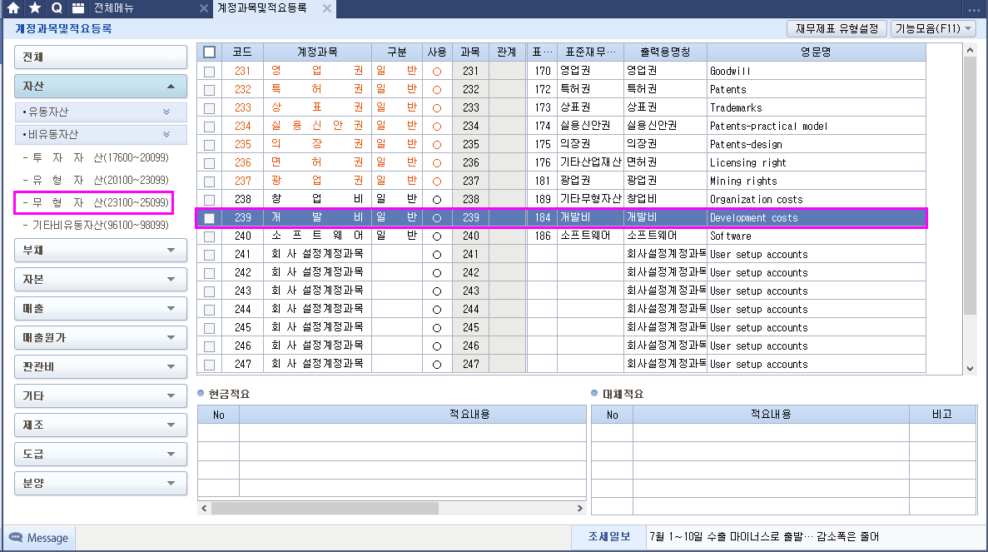Open the favorites star icon
The height and width of the screenshot is (552, 988).
(35, 8)
